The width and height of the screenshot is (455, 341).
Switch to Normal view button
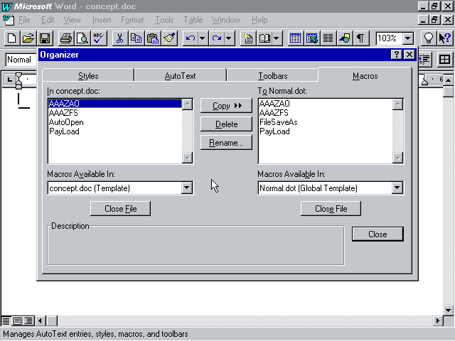[x=6, y=320]
